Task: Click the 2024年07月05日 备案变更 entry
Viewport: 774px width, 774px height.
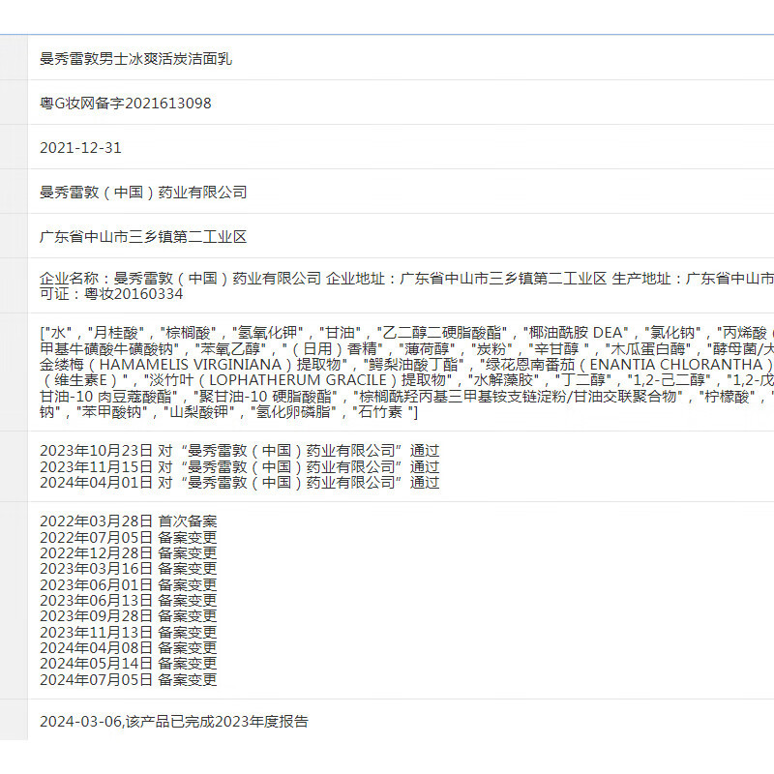Action: coord(128,679)
